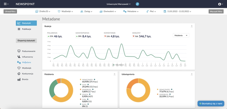227x109 pixels.
Task: Open the apps grid menu icon
Action: 6,4
